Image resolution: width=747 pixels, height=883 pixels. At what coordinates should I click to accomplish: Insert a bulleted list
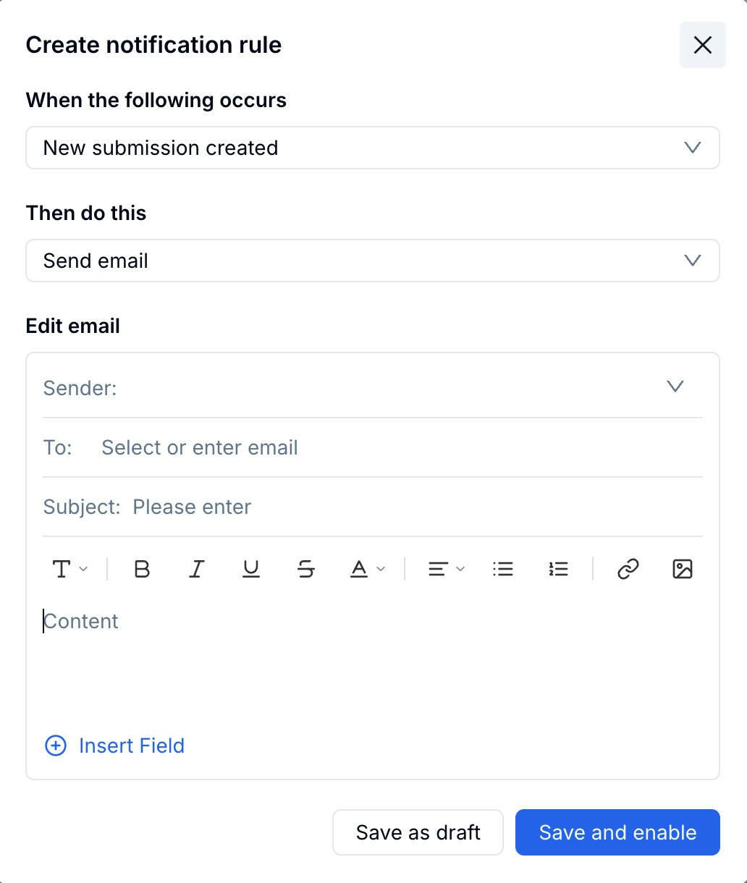coord(502,569)
